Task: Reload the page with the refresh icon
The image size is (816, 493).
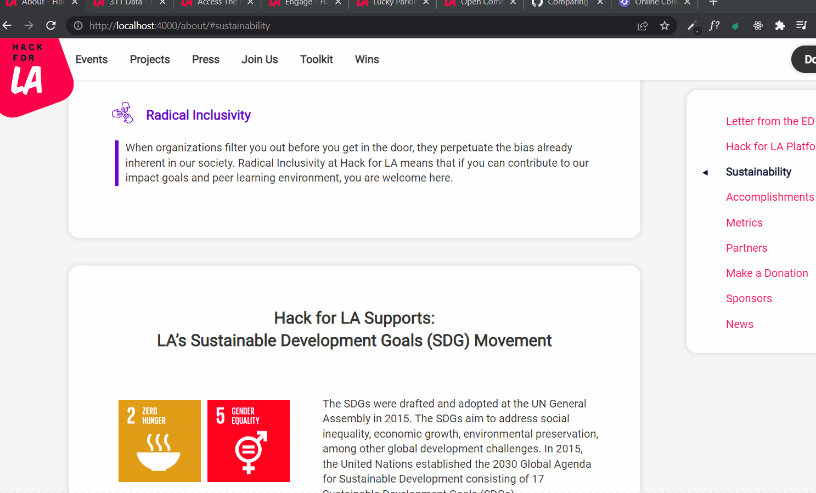Action: (51, 25)
